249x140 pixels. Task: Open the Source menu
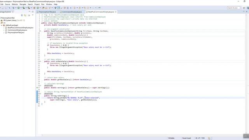point(7,4)
